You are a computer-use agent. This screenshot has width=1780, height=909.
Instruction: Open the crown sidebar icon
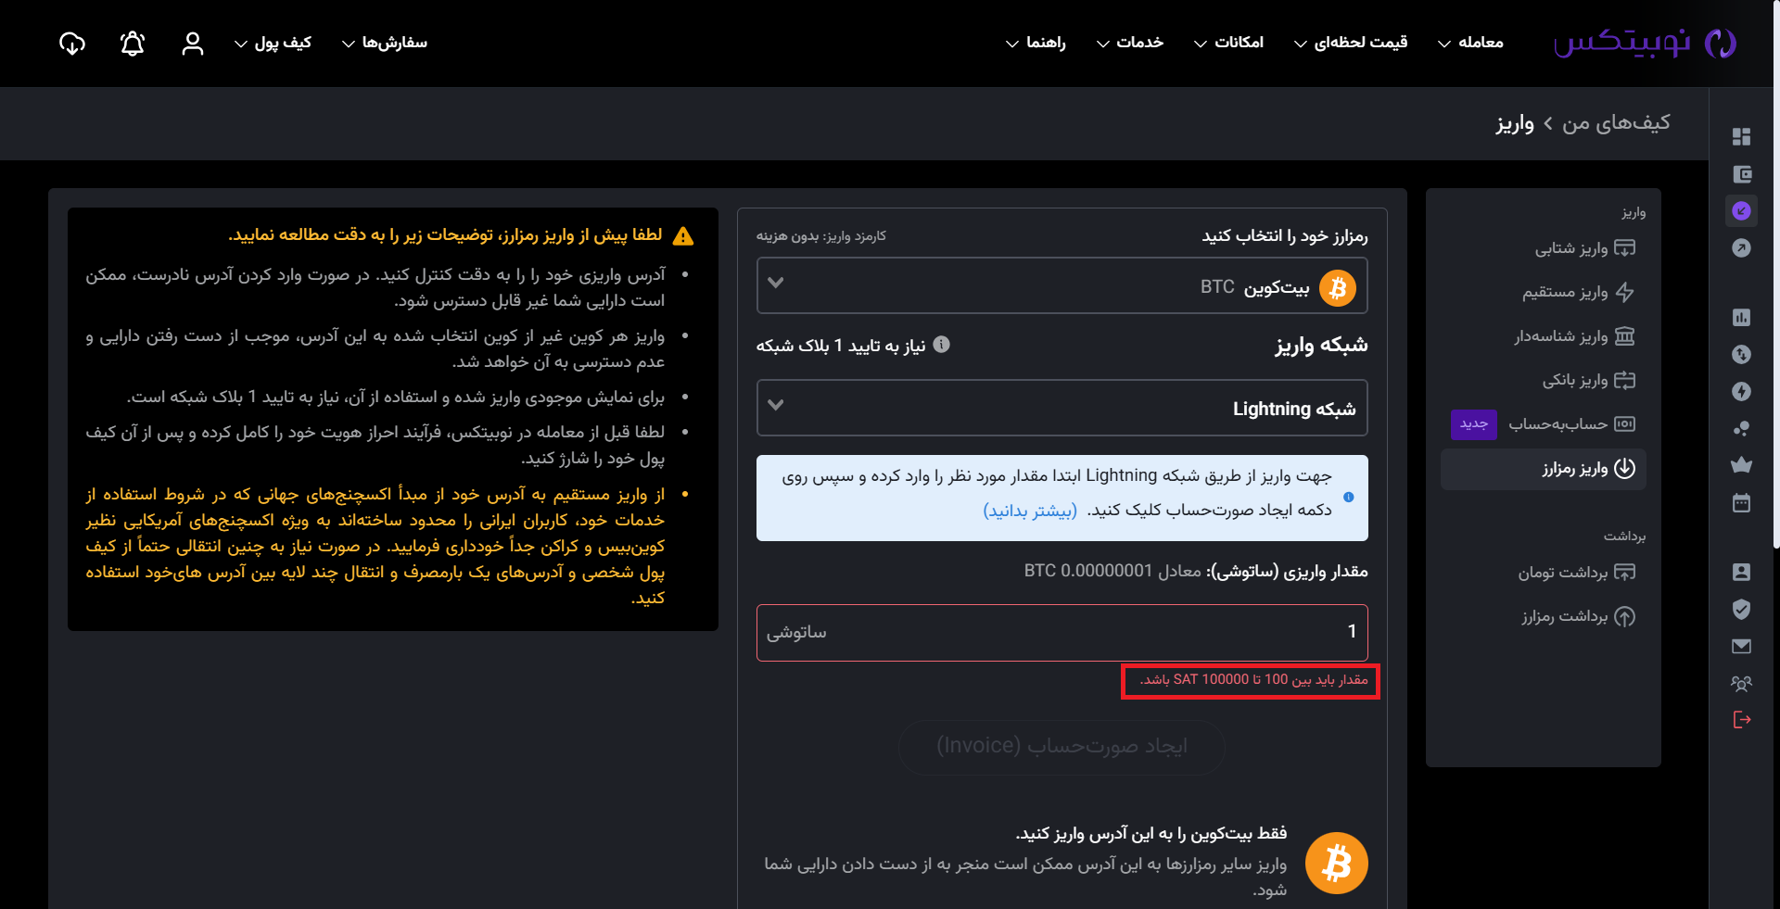point(1741,465)
